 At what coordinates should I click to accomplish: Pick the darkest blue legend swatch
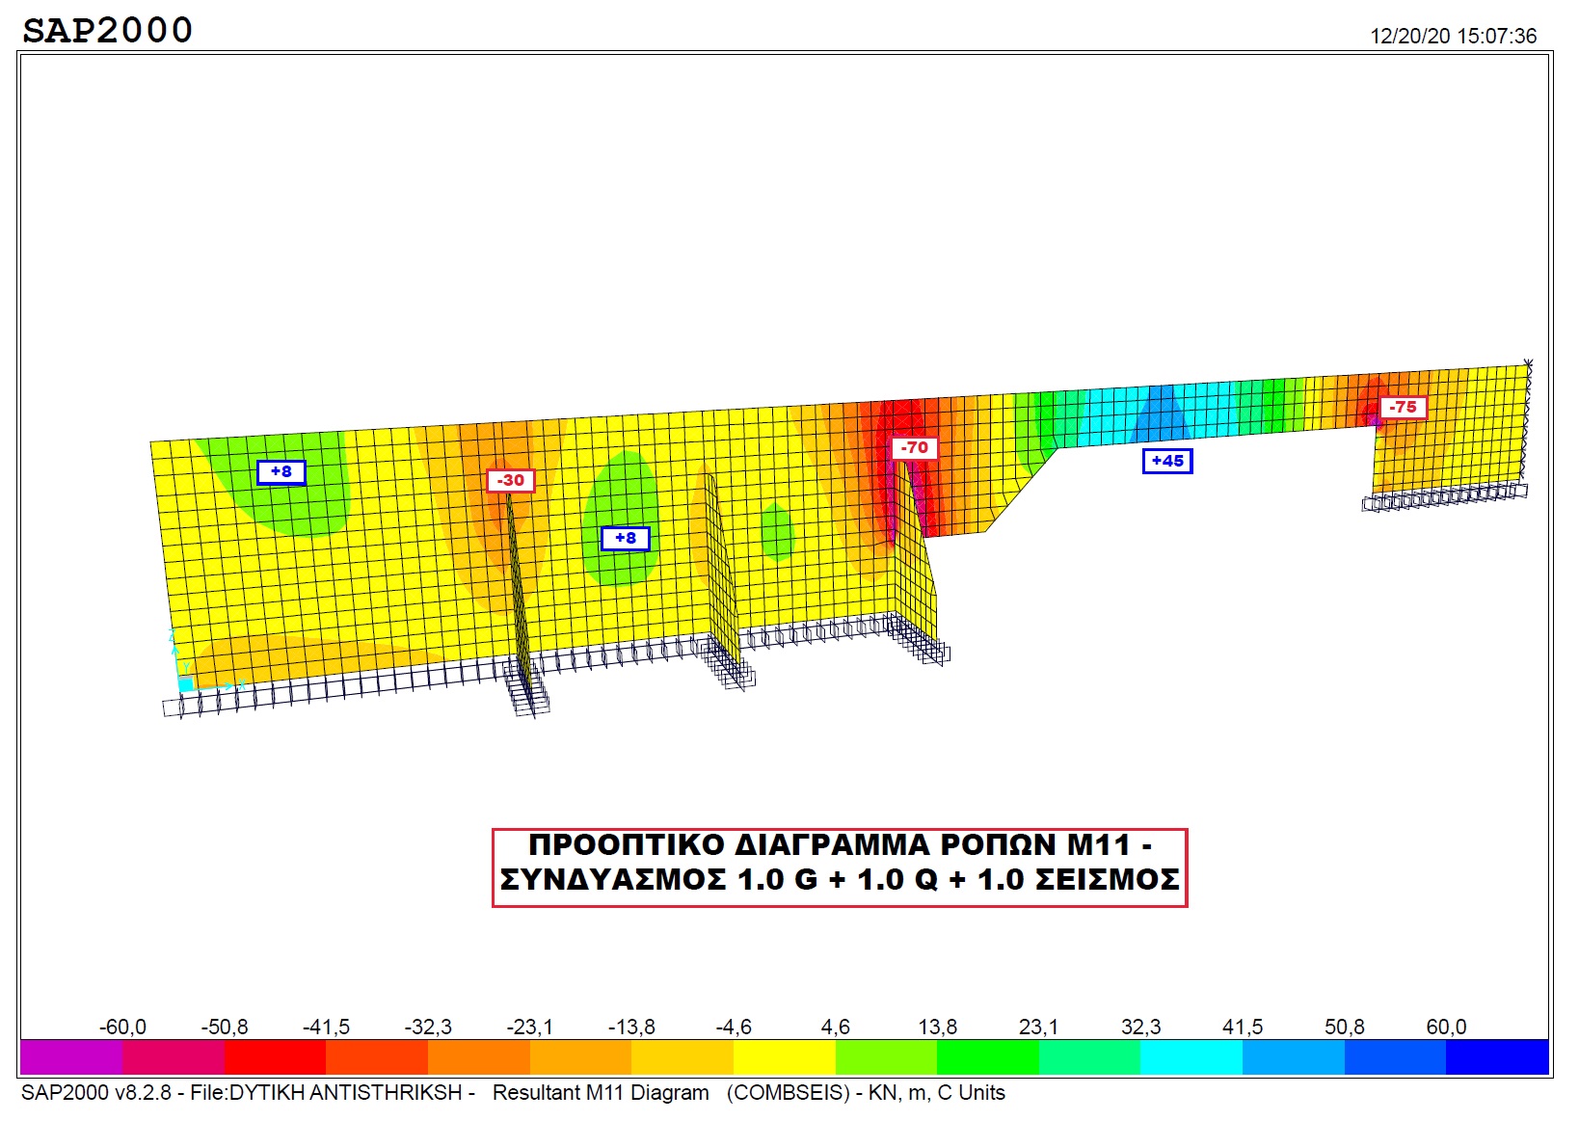1496,1056
